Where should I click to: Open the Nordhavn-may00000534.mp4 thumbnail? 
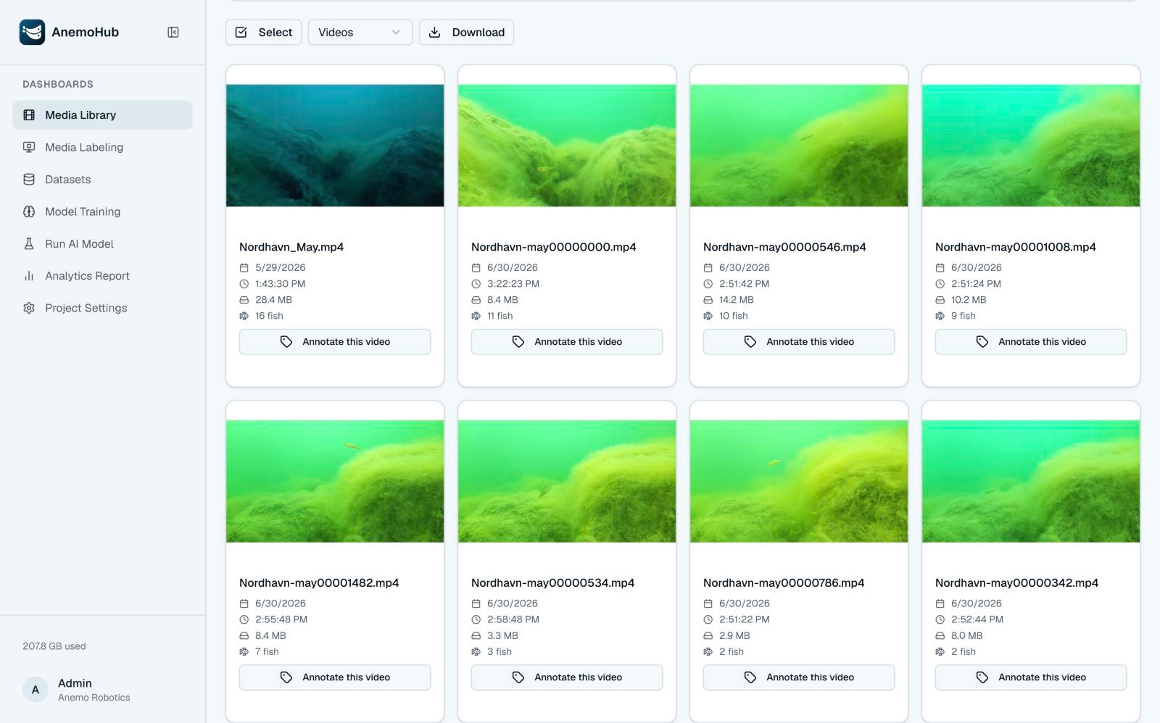point(567,481)
